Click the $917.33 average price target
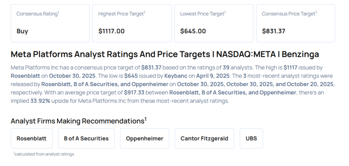This screenshot has height=166, width=349. pos(135,92)
